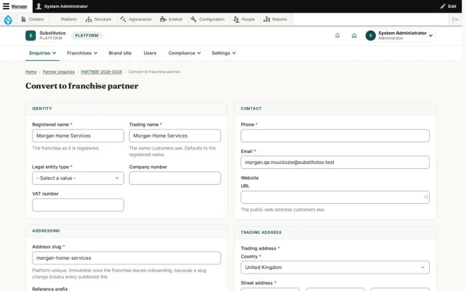Click the Address slug field
The image size is (465, 291).
[x=127, y=258]
